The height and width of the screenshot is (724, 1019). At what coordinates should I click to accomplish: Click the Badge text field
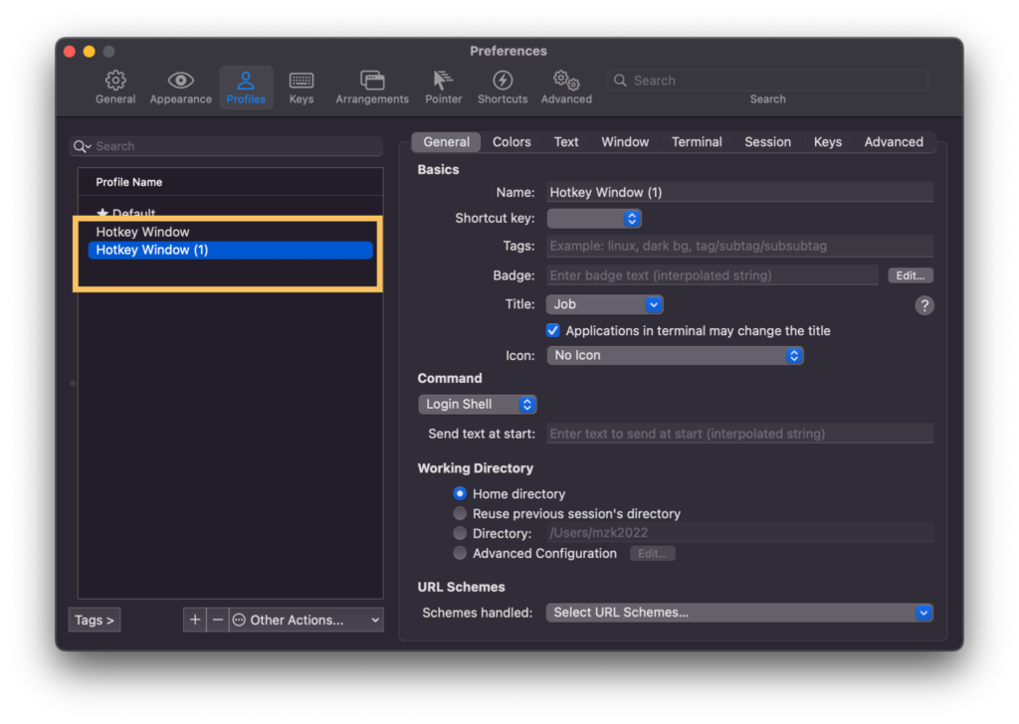point(713,275)
